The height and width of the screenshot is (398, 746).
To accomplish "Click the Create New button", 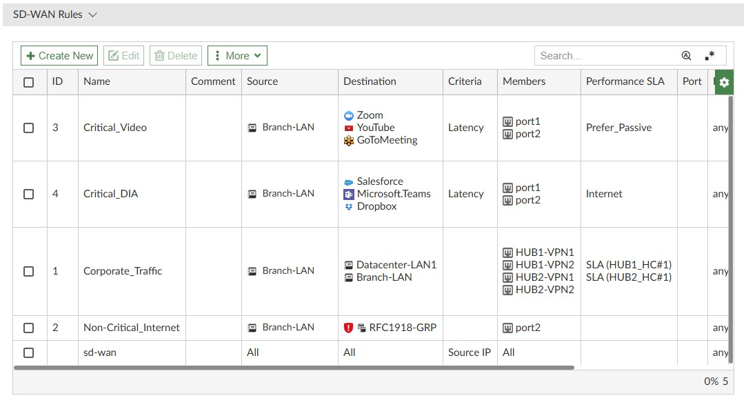I will tap(59, 55).
